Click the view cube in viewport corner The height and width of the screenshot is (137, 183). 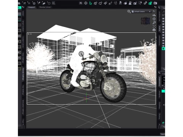(145, 21)
